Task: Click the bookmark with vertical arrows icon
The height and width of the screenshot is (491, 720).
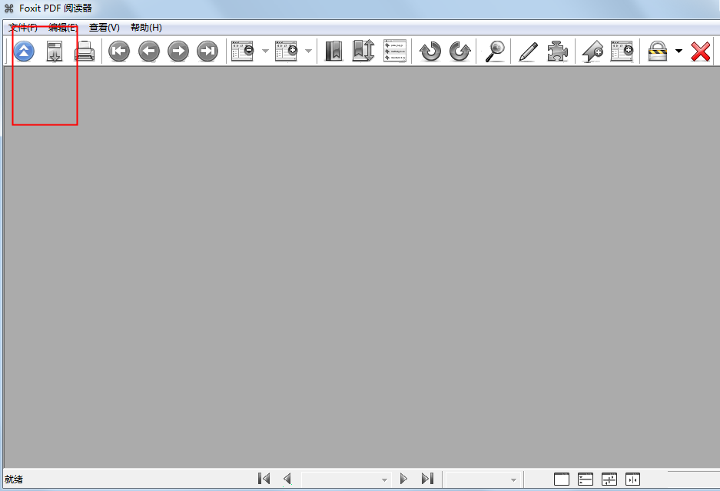Action: pos(363,51)
